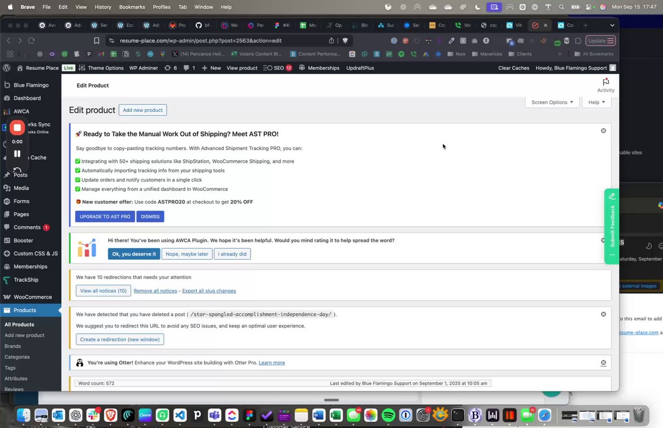Click View product in admin bar
This screenshot has height=428, width=663.
[x=242, y=68]
